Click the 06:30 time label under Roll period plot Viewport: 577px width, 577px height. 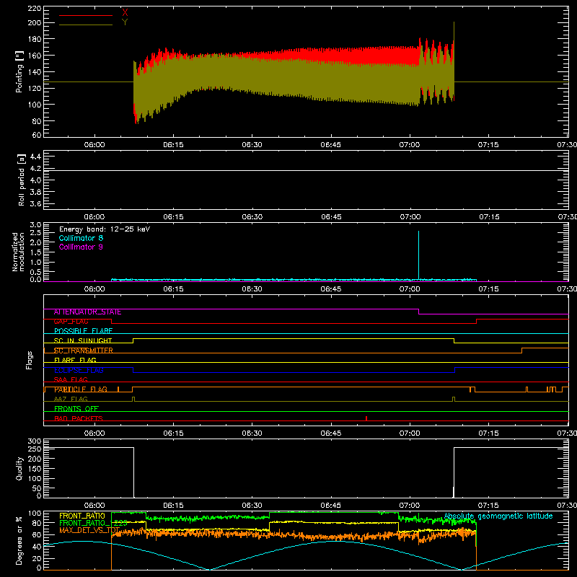tap(252, 217)
